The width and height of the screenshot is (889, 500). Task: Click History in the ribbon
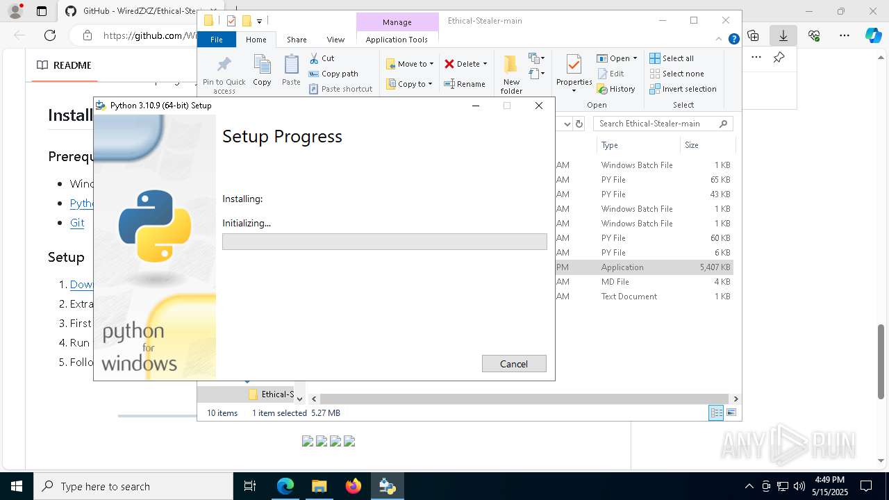click(x=616, y=89)
